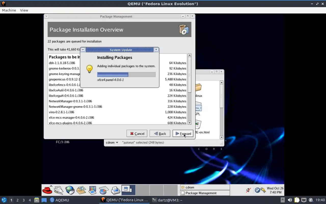This screenshot has width=326, height=204.
Task: Open the System Update dialog window menu
Action: [x=83, y=50]
